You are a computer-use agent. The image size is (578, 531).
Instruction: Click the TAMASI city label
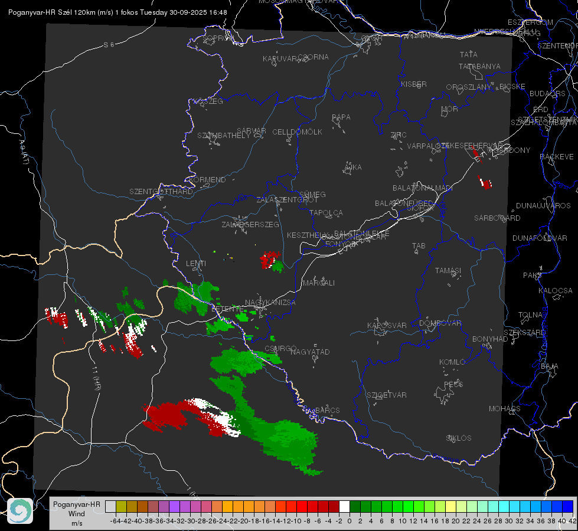[x=448, y=271]
